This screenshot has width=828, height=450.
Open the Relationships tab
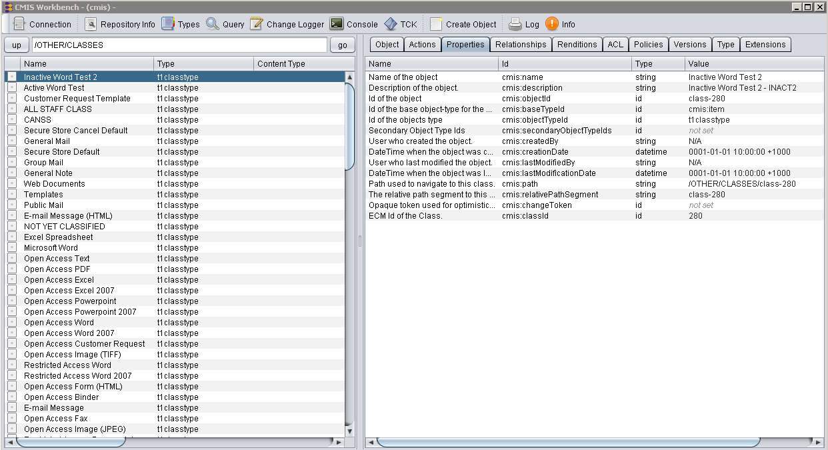pos(521,45)
